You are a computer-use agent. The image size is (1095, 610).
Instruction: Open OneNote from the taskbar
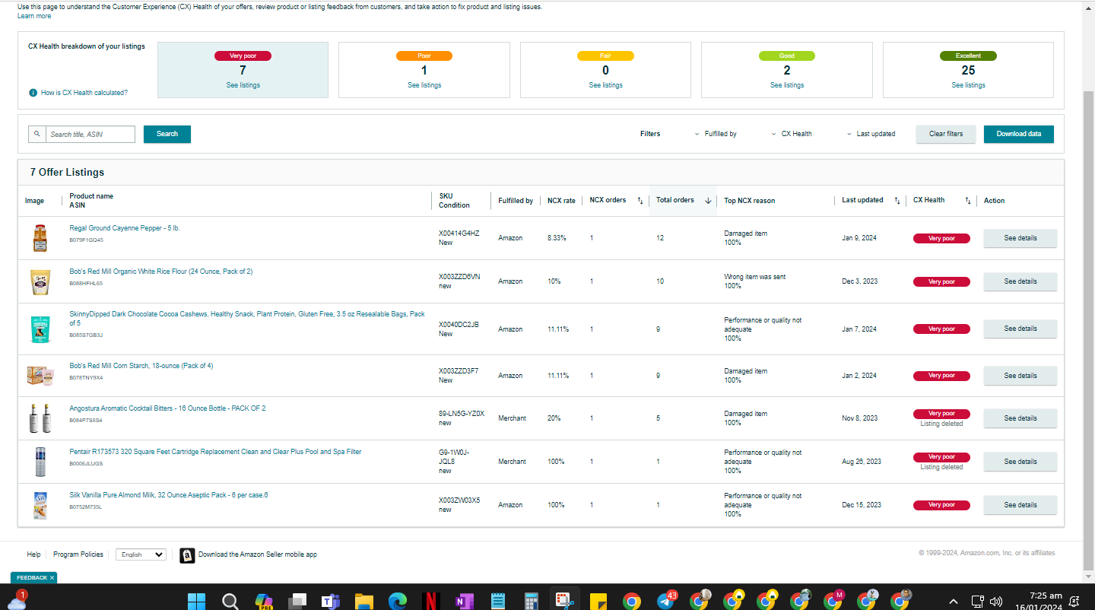(x=464, y=602)
